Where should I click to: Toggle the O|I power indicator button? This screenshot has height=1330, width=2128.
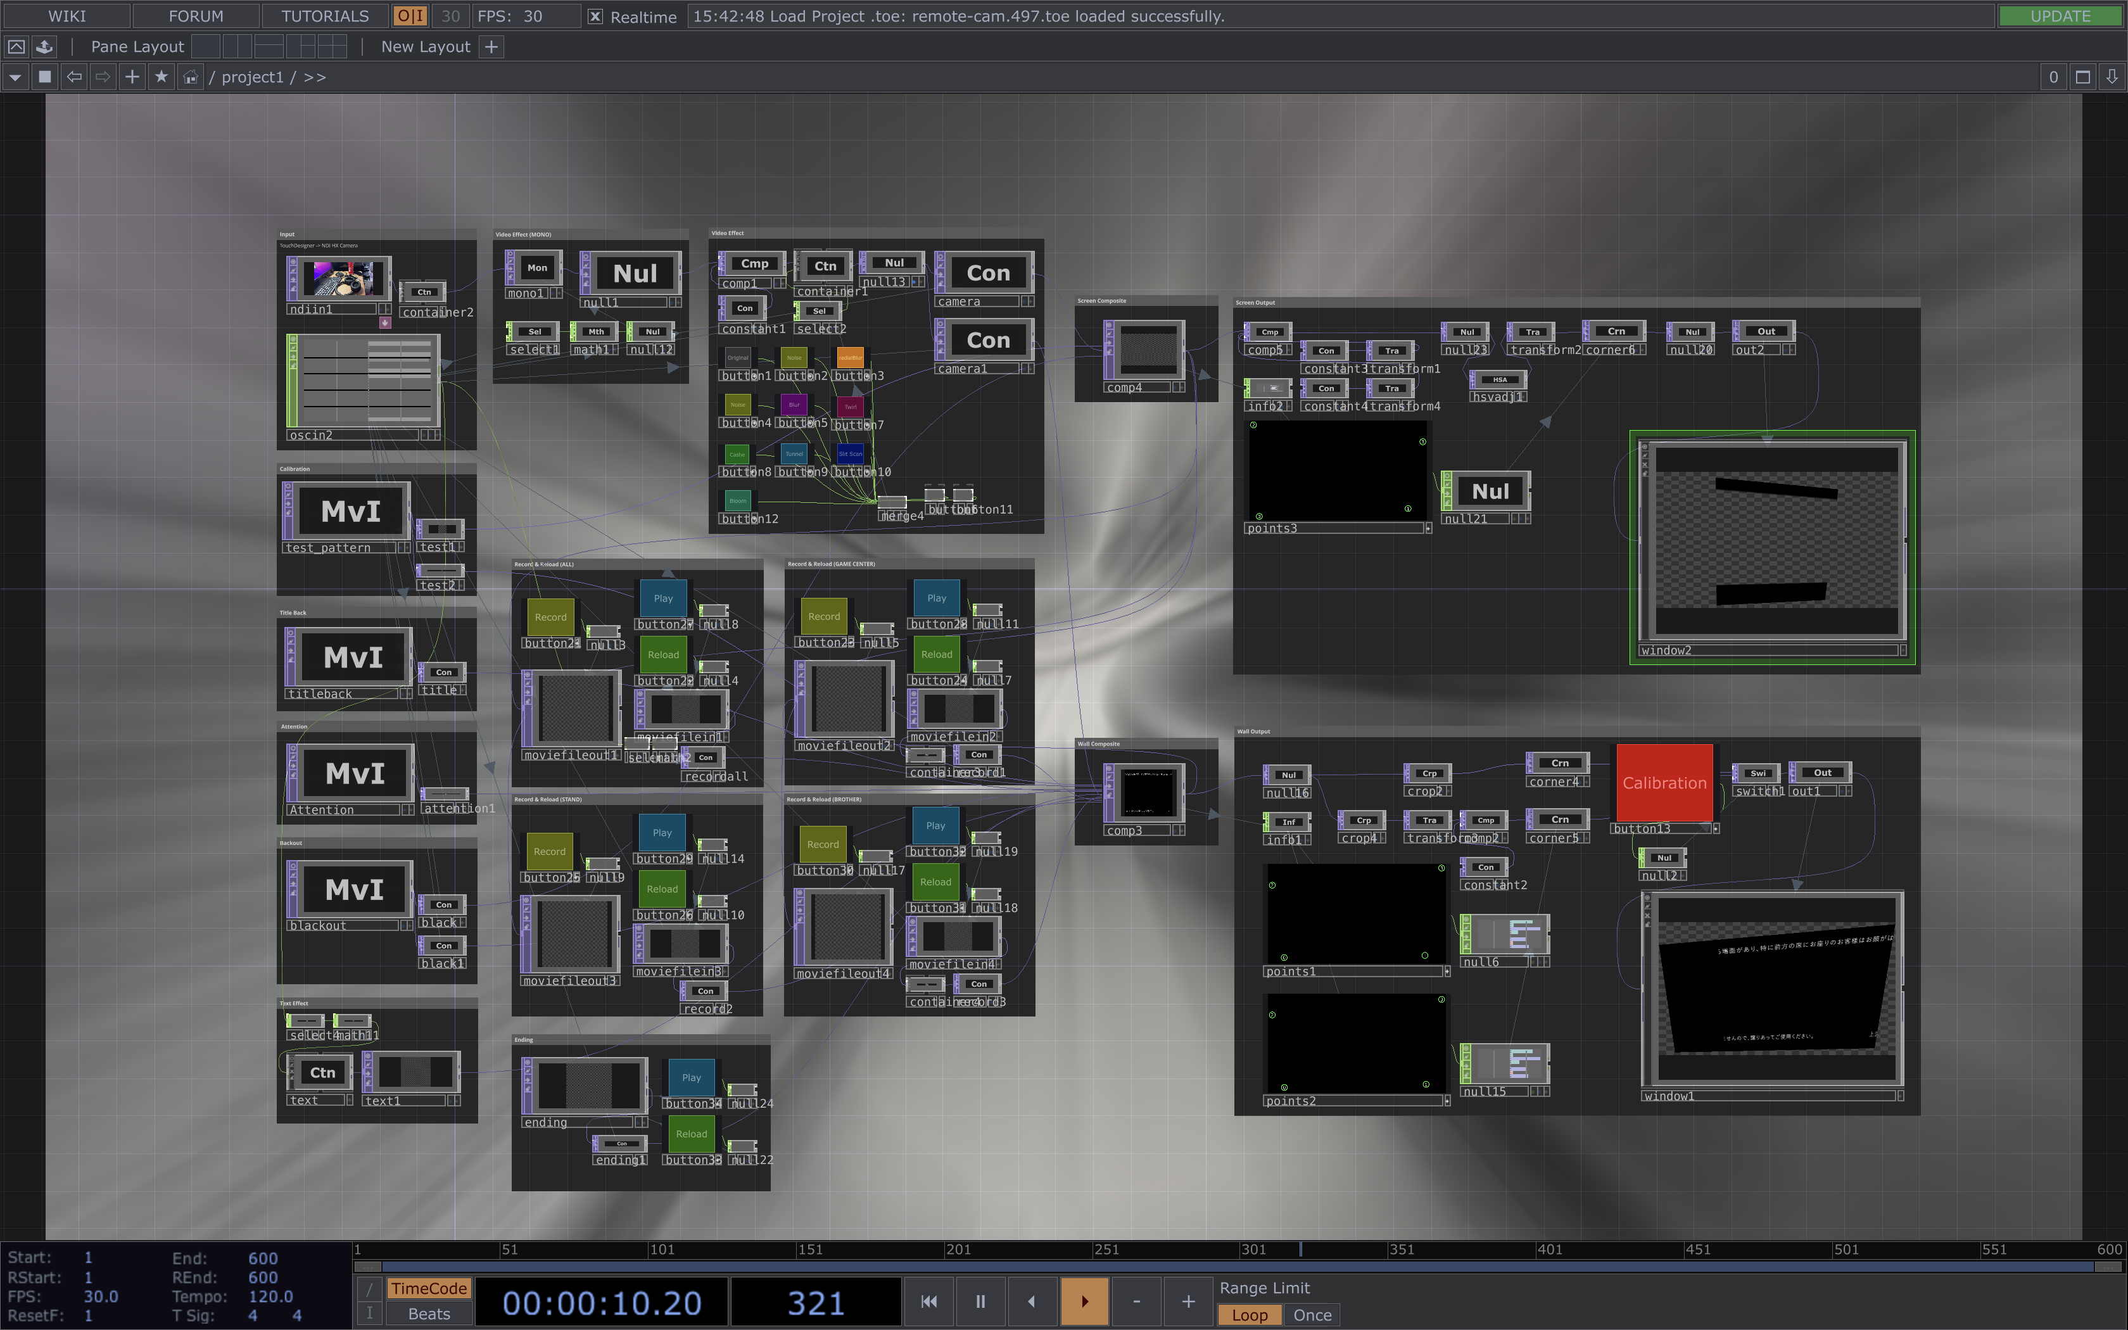point(410,16)
